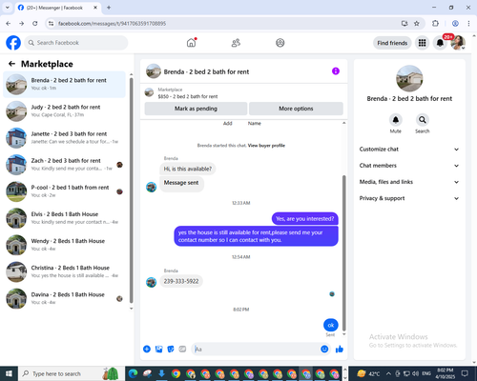Click the weather 42°C tray widget
The width and height of the screenshot is (477, 381).
coord(368,373)
